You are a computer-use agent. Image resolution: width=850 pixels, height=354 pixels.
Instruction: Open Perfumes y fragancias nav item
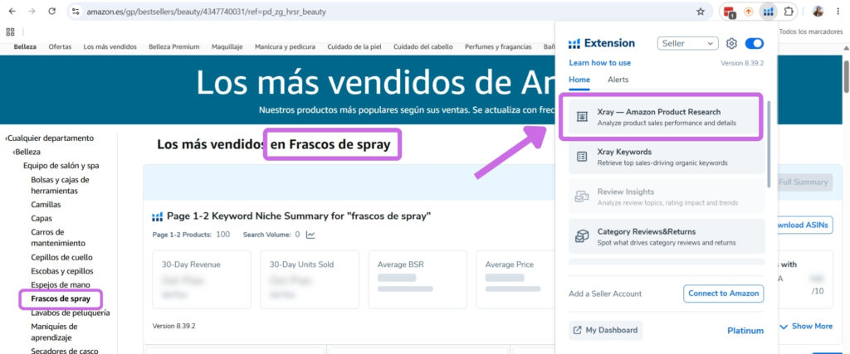point(498,47)
